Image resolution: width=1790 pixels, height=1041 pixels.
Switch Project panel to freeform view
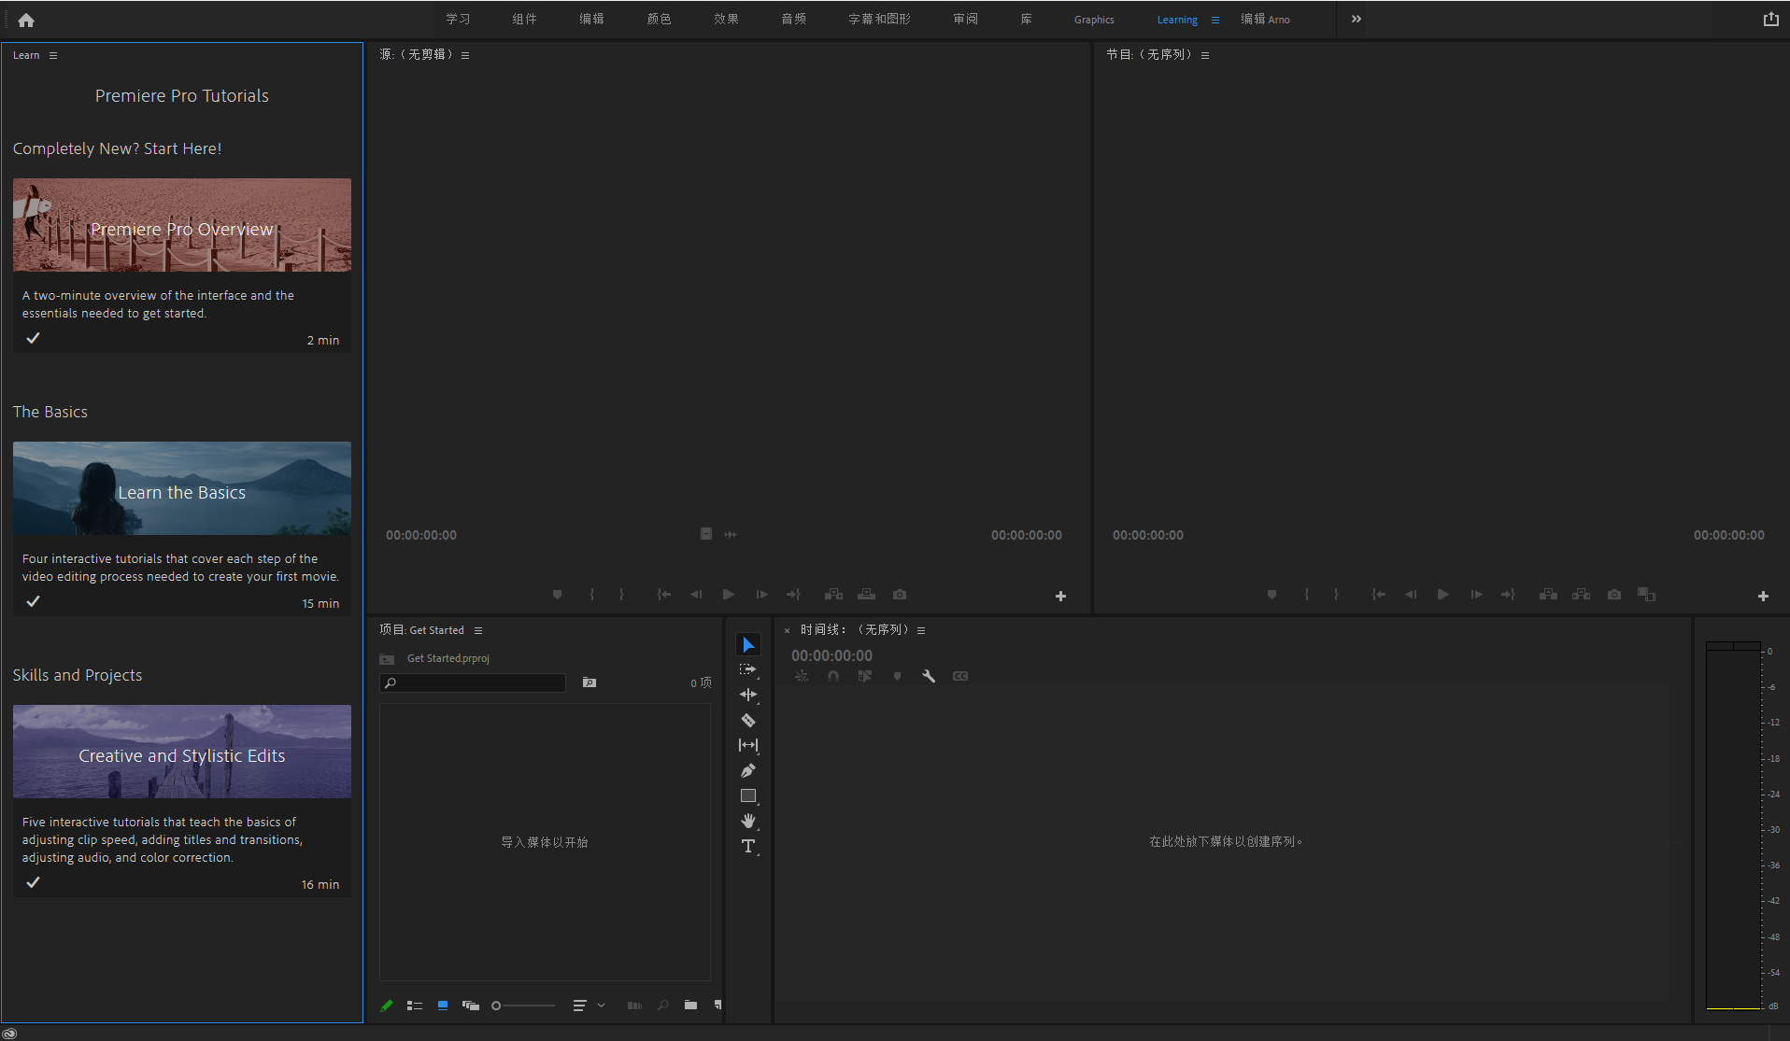(471, 1006)
